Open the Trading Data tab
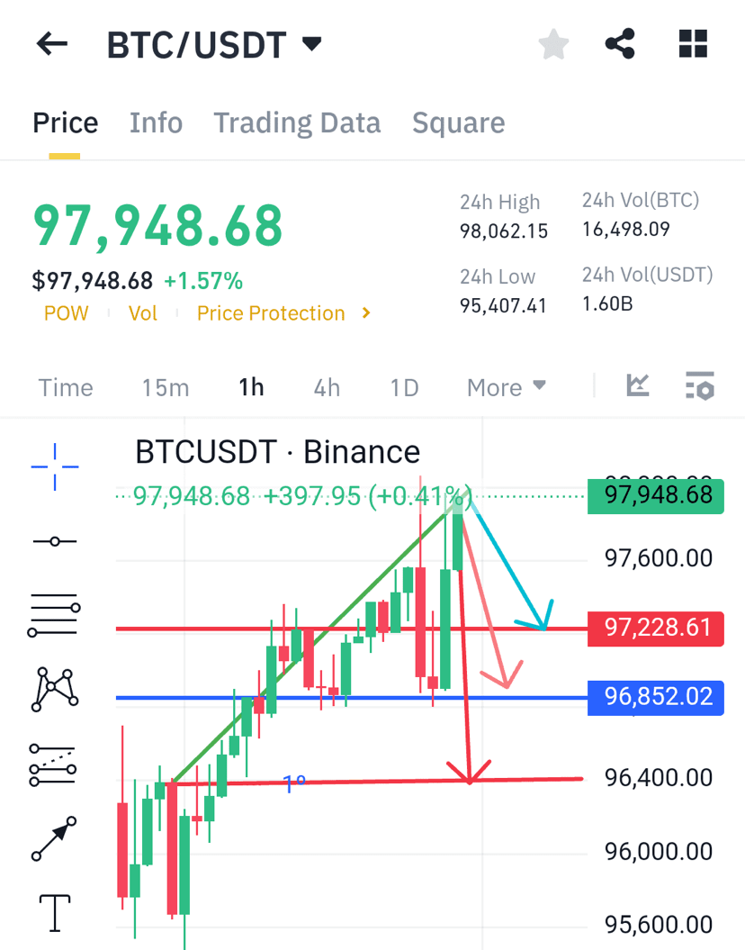Image resolution: width=745 pixels, height=950 pixels. [x=297, y=123]
